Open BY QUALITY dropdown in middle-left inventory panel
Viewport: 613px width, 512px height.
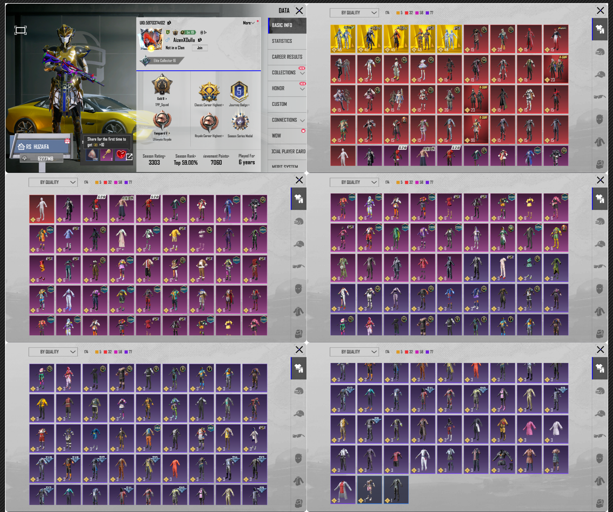[53, 182]
